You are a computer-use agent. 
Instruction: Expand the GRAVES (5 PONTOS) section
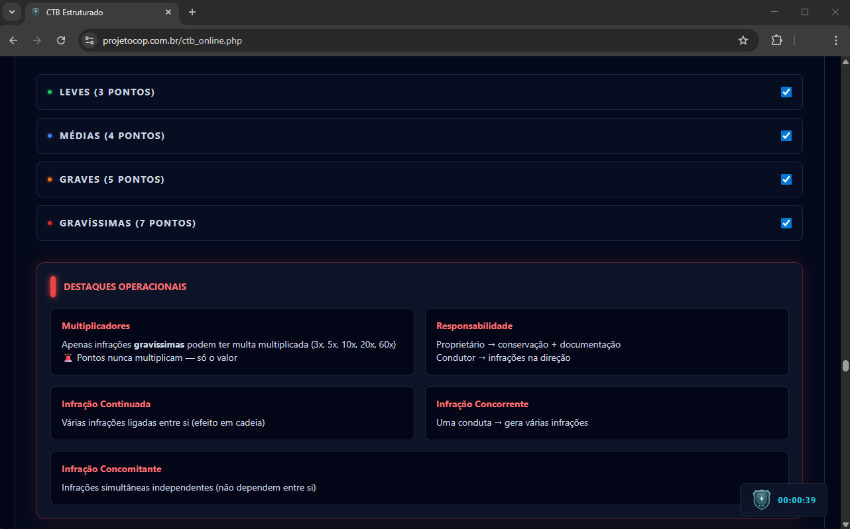pyautogui.click(x=419, y=179)
